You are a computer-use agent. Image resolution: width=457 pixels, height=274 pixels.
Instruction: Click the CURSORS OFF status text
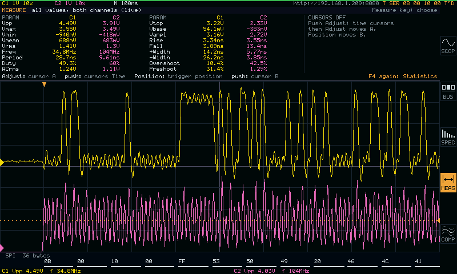[327, 18]
